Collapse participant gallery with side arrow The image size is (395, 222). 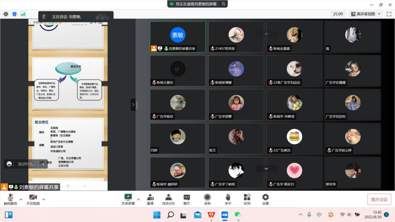coord(133,104)
